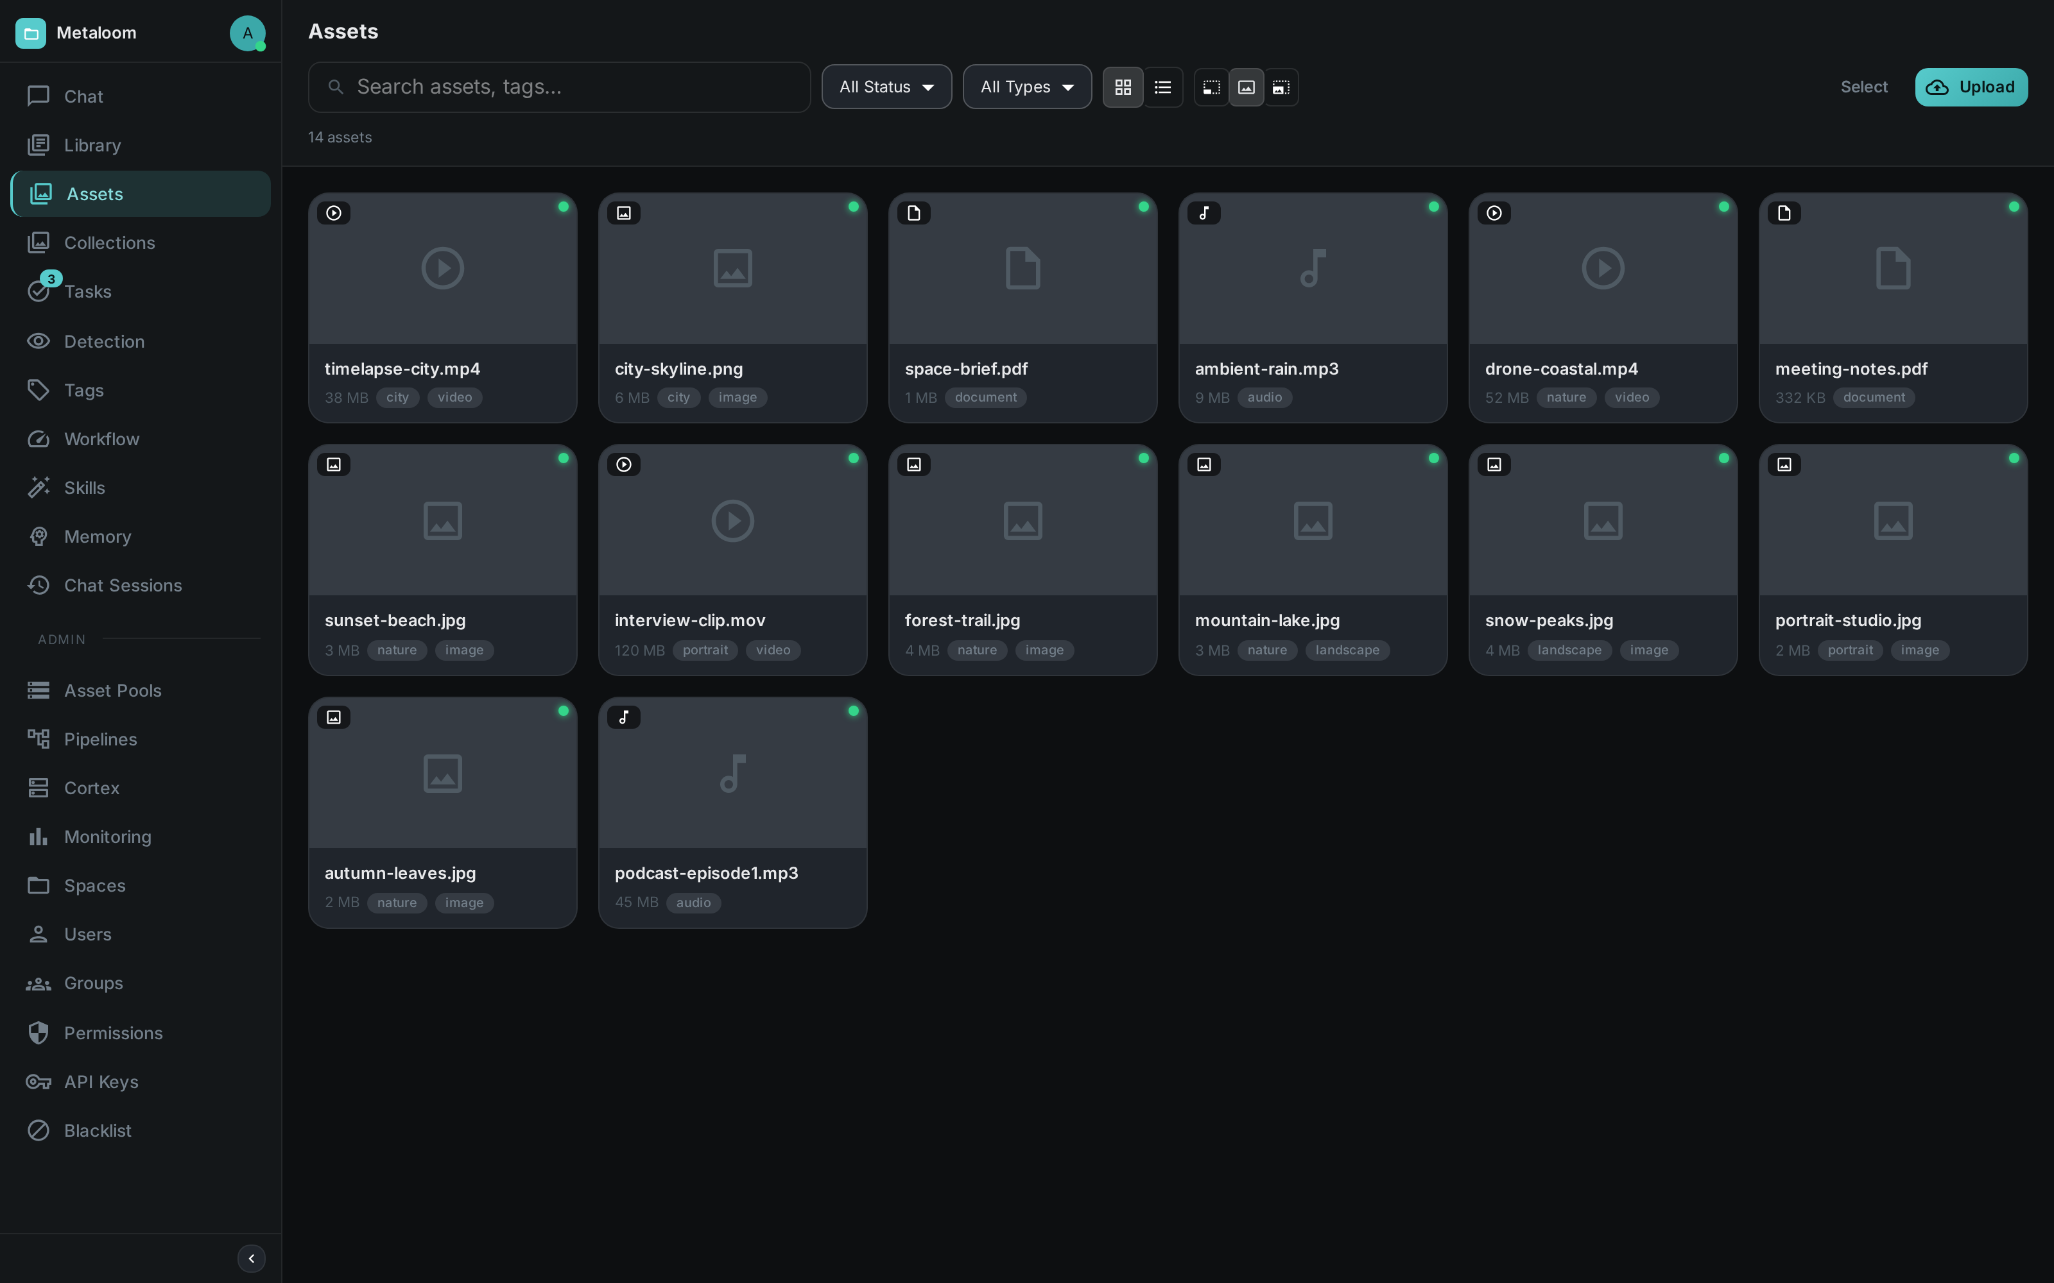Open Pipelines admin page
The image size is (2054, 1283).
tap(140, 739)
